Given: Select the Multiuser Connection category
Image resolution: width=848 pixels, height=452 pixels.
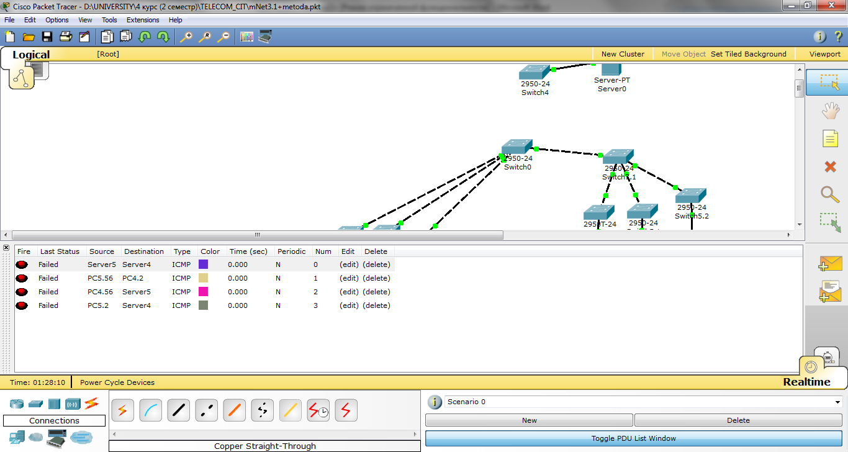Looking at the screenshot, I should click(81, 438).
